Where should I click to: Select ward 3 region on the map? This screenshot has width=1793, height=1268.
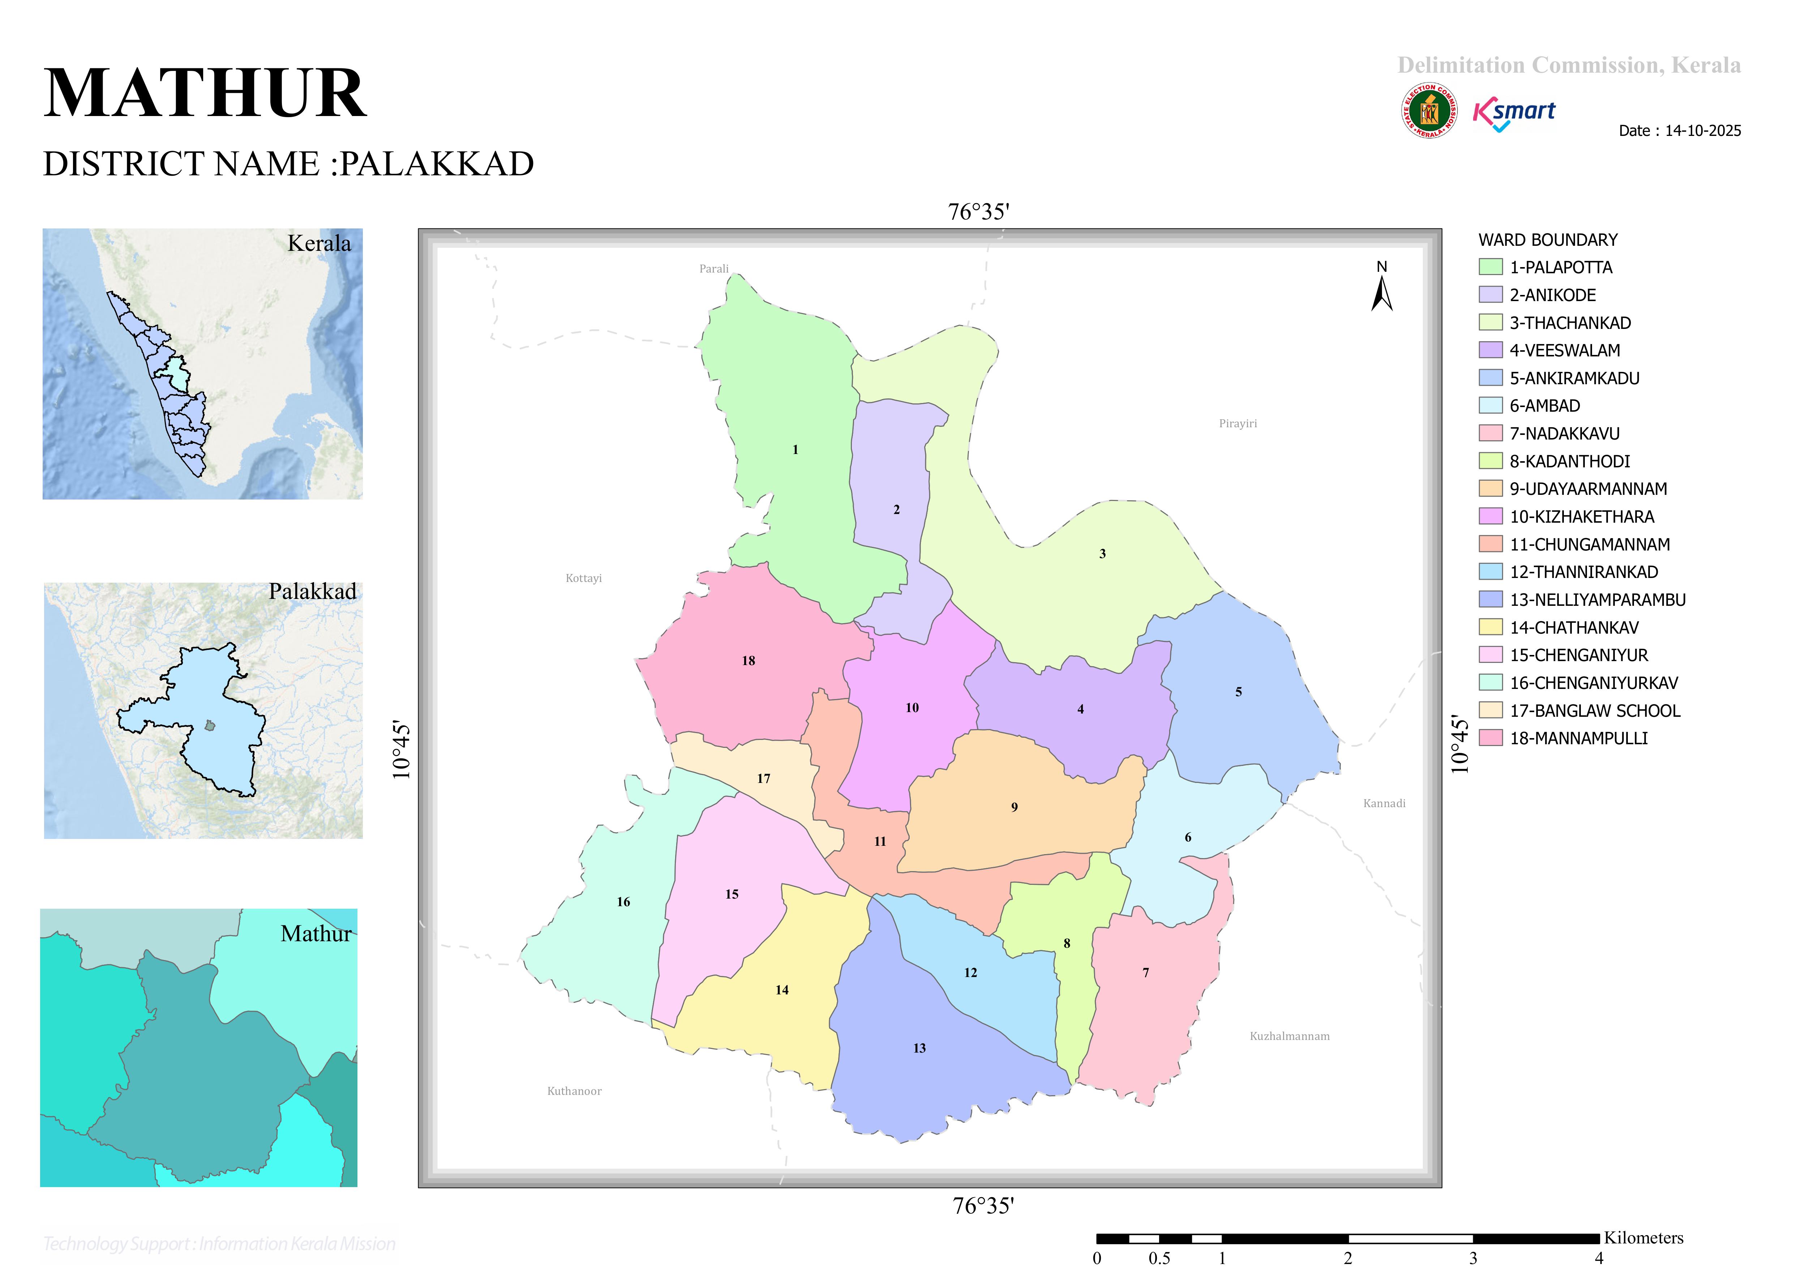click(1102, 554)
